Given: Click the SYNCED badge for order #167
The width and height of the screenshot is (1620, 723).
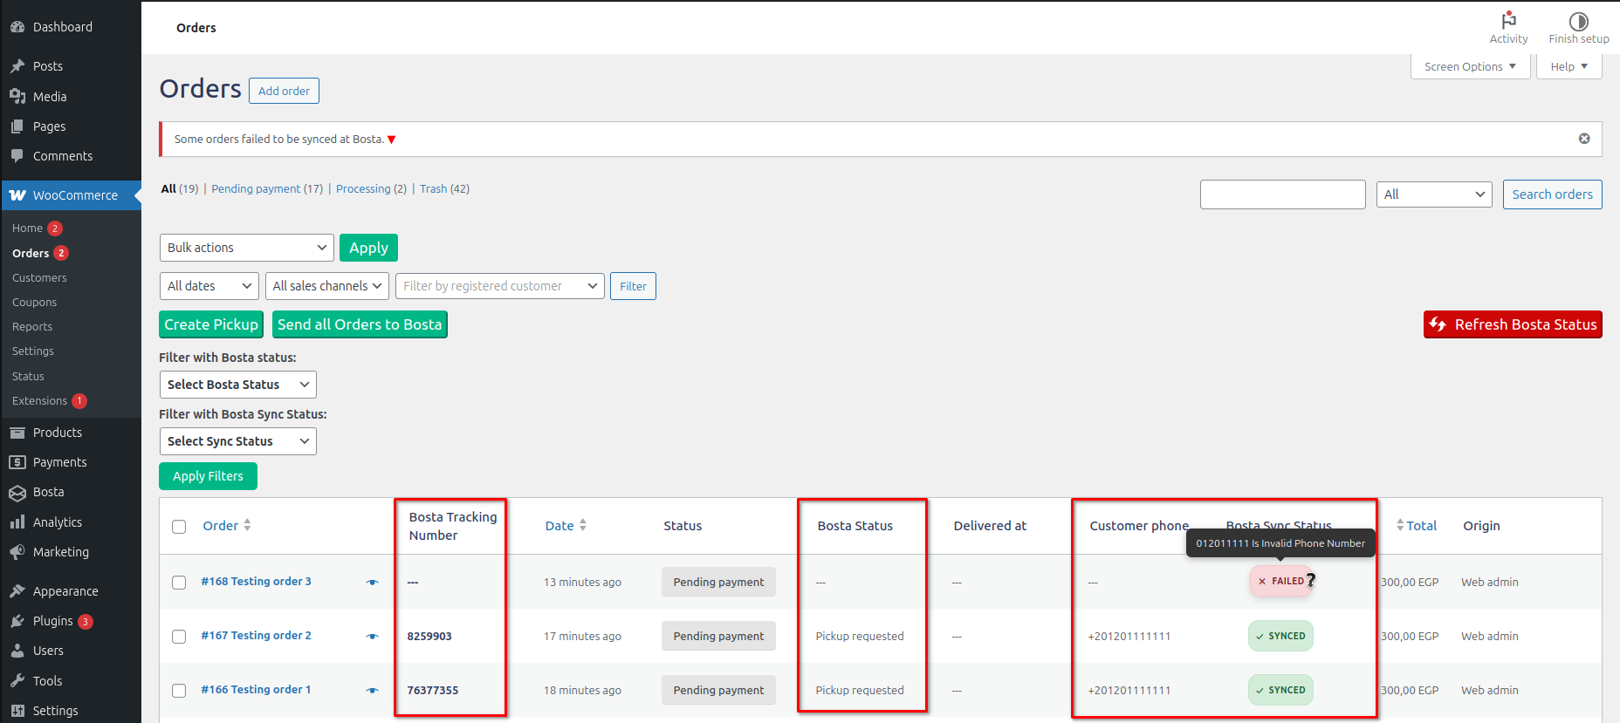Looking at the screenshot, I should click(x=1280, y=636).
